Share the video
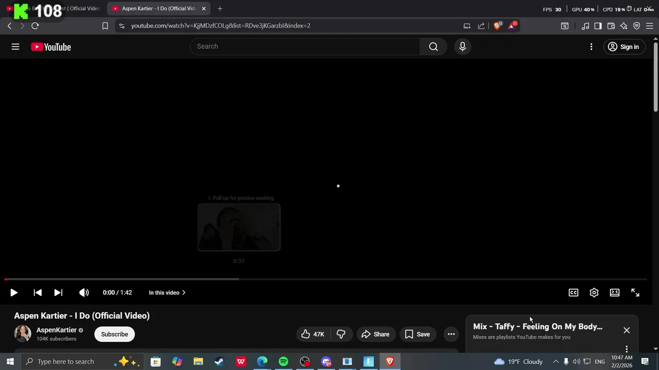The width and height of the screenshot is (659, 370). (376, 334)
